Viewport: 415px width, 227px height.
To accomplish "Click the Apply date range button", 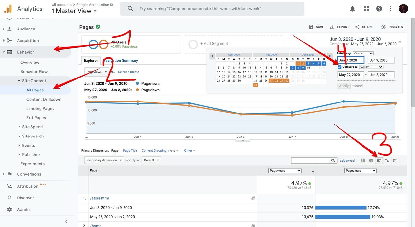I will pyautogui.click(x=344, y=86).
